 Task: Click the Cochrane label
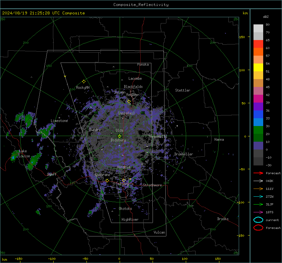click(x=102, y=175)
